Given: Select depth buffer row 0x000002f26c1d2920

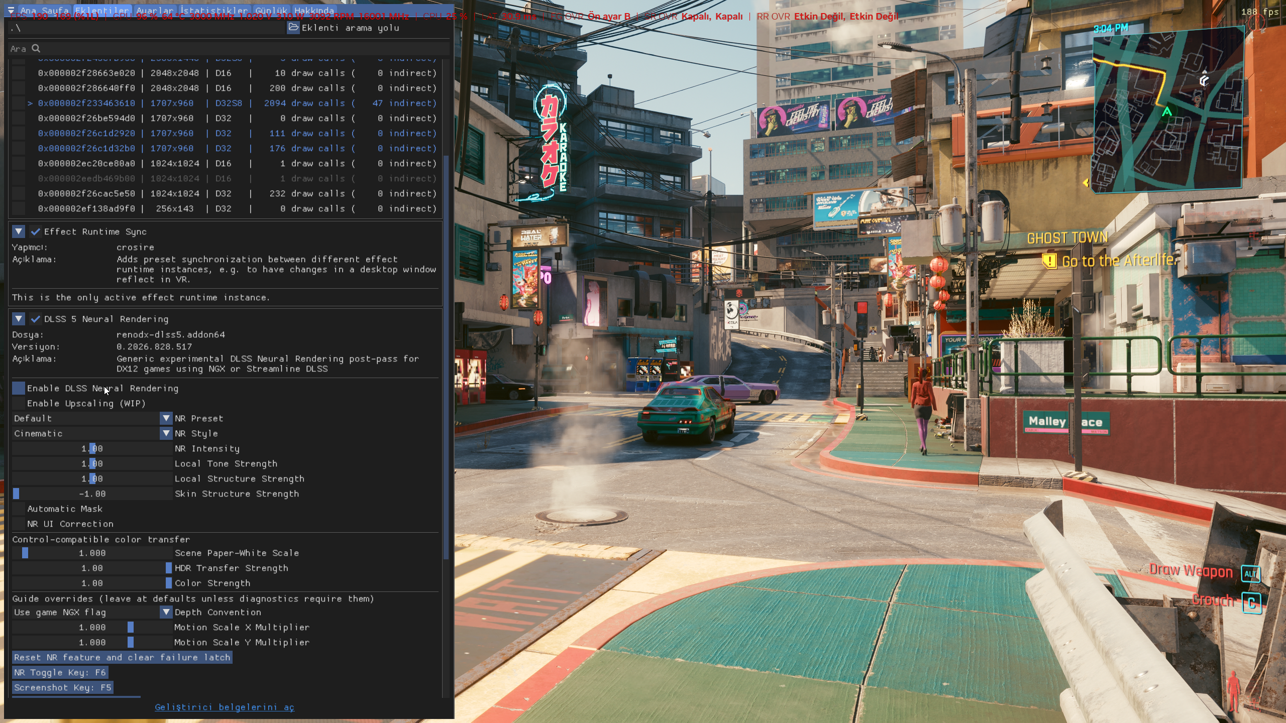Looking at the screenshot, I should pyautogui.click(x=237, y=133).
